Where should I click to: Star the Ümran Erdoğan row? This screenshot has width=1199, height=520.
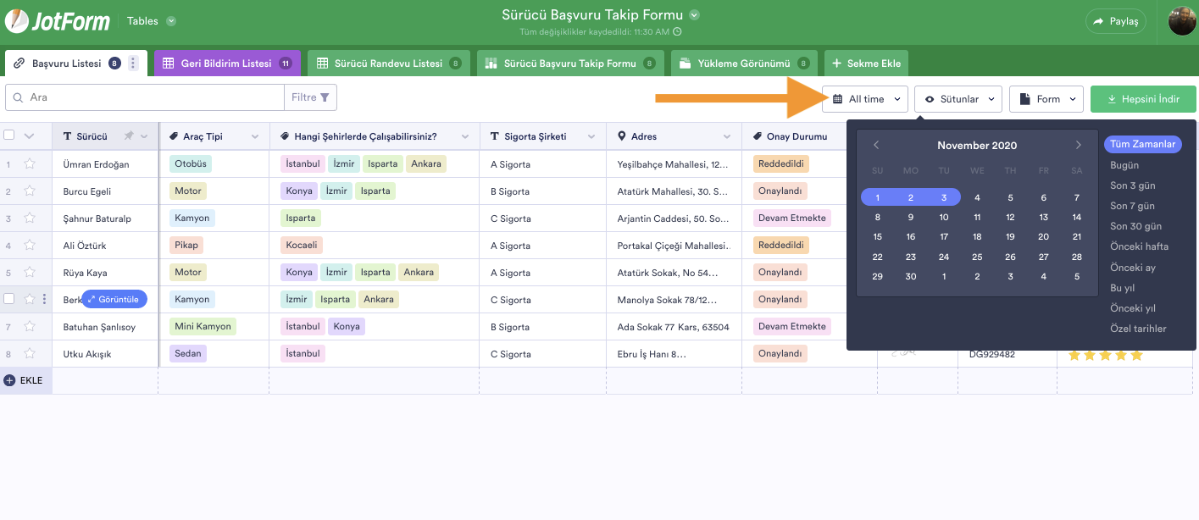[x=30, y=164]
